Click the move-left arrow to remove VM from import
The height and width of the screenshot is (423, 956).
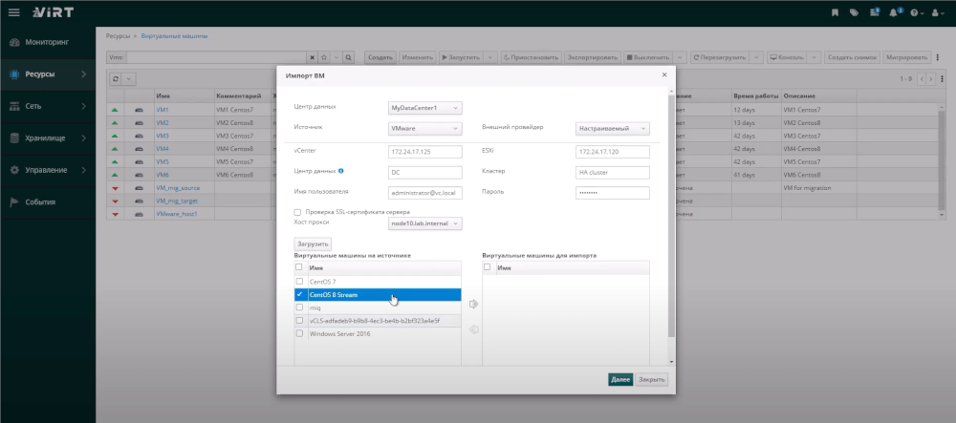tap(472, 330)
